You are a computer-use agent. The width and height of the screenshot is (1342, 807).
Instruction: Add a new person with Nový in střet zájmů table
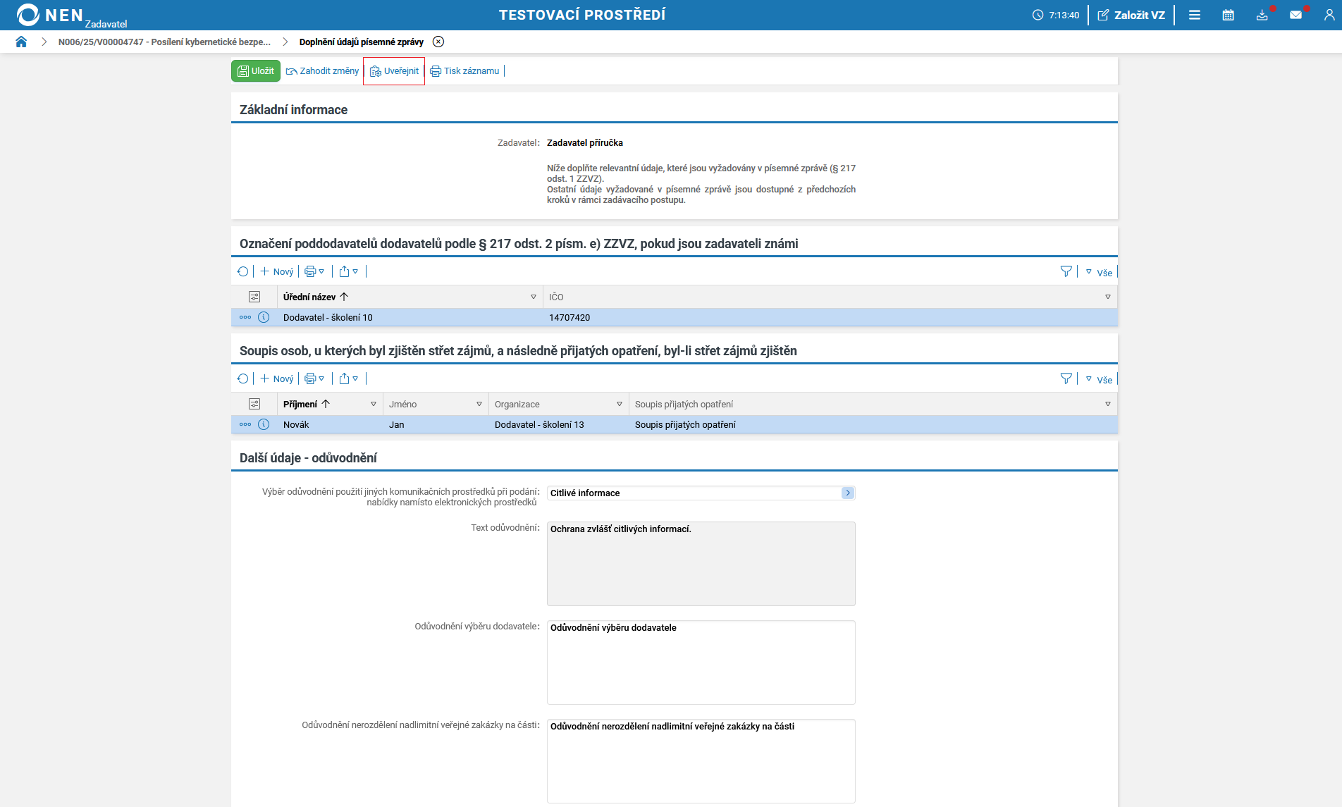pos(276,378)
